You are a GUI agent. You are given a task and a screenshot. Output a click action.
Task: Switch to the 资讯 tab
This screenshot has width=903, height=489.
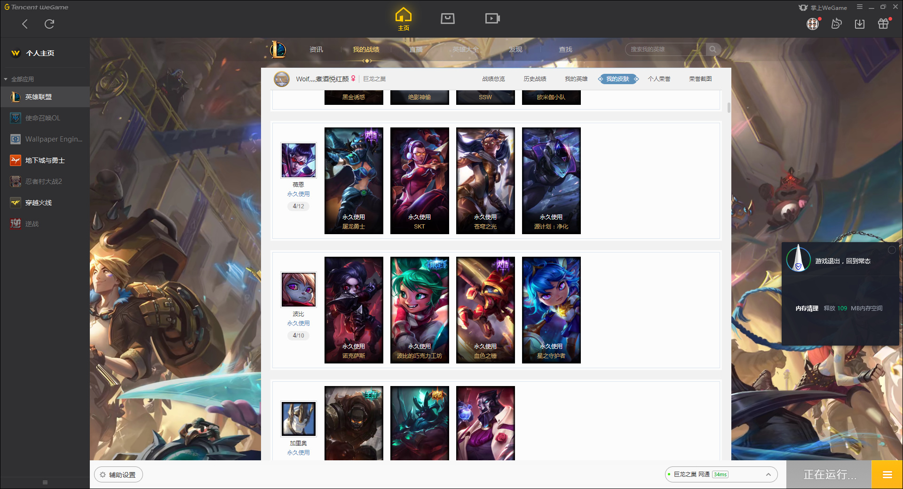tap(316, 49)
